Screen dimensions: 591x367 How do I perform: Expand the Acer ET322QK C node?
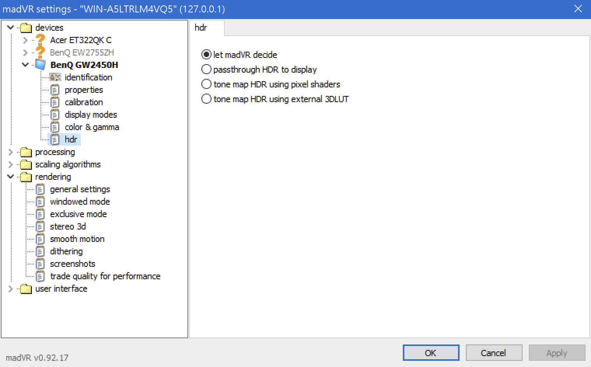(x=26, y=40)
